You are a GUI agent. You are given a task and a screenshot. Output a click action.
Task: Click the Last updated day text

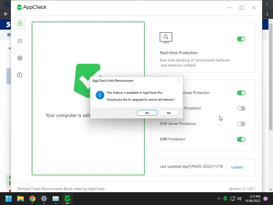pyautogui.click(x=191, y=167)
